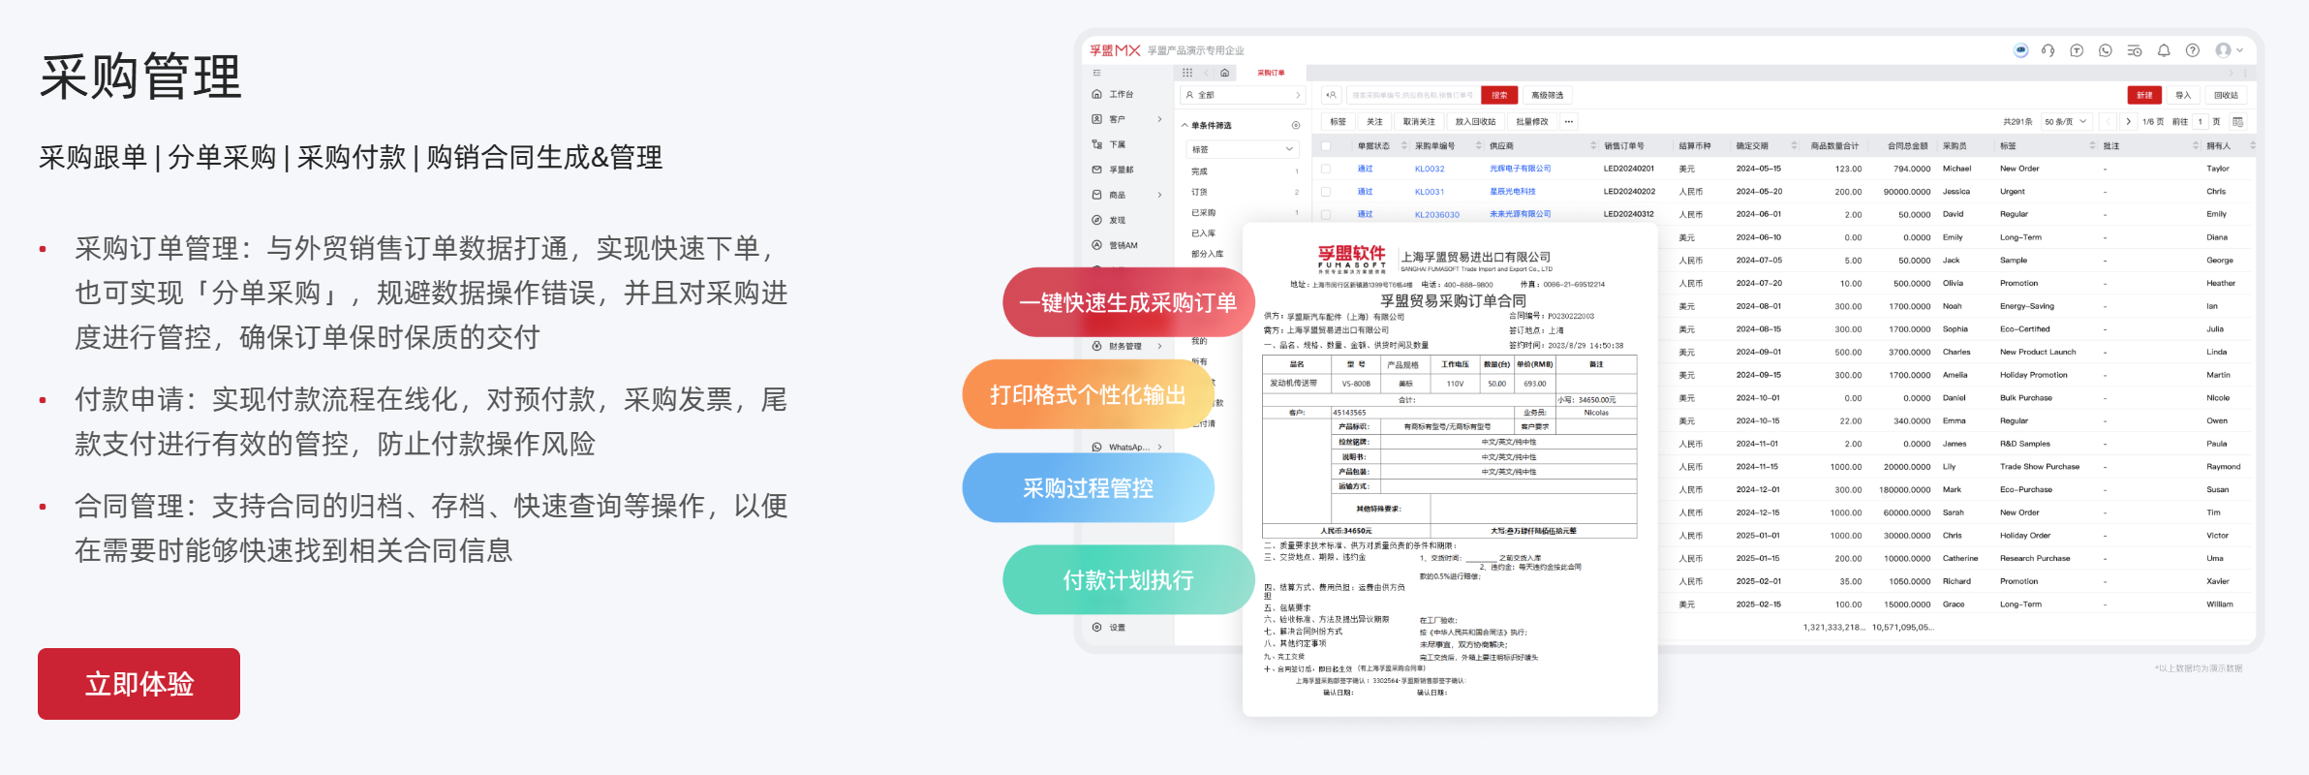This screenshot has height=775, width=2309.
Task: Check the KL2036030 row checkbox
Action: coord(1326,214)
